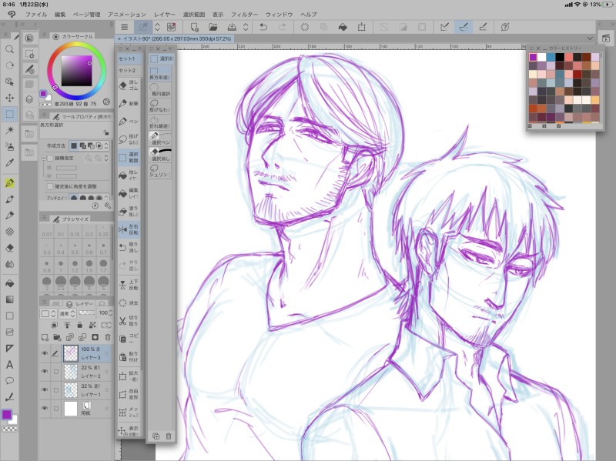Viewport: 616px width, 461px height.
Task: Click the Create layer mask icon
Action: coord(95,337)
